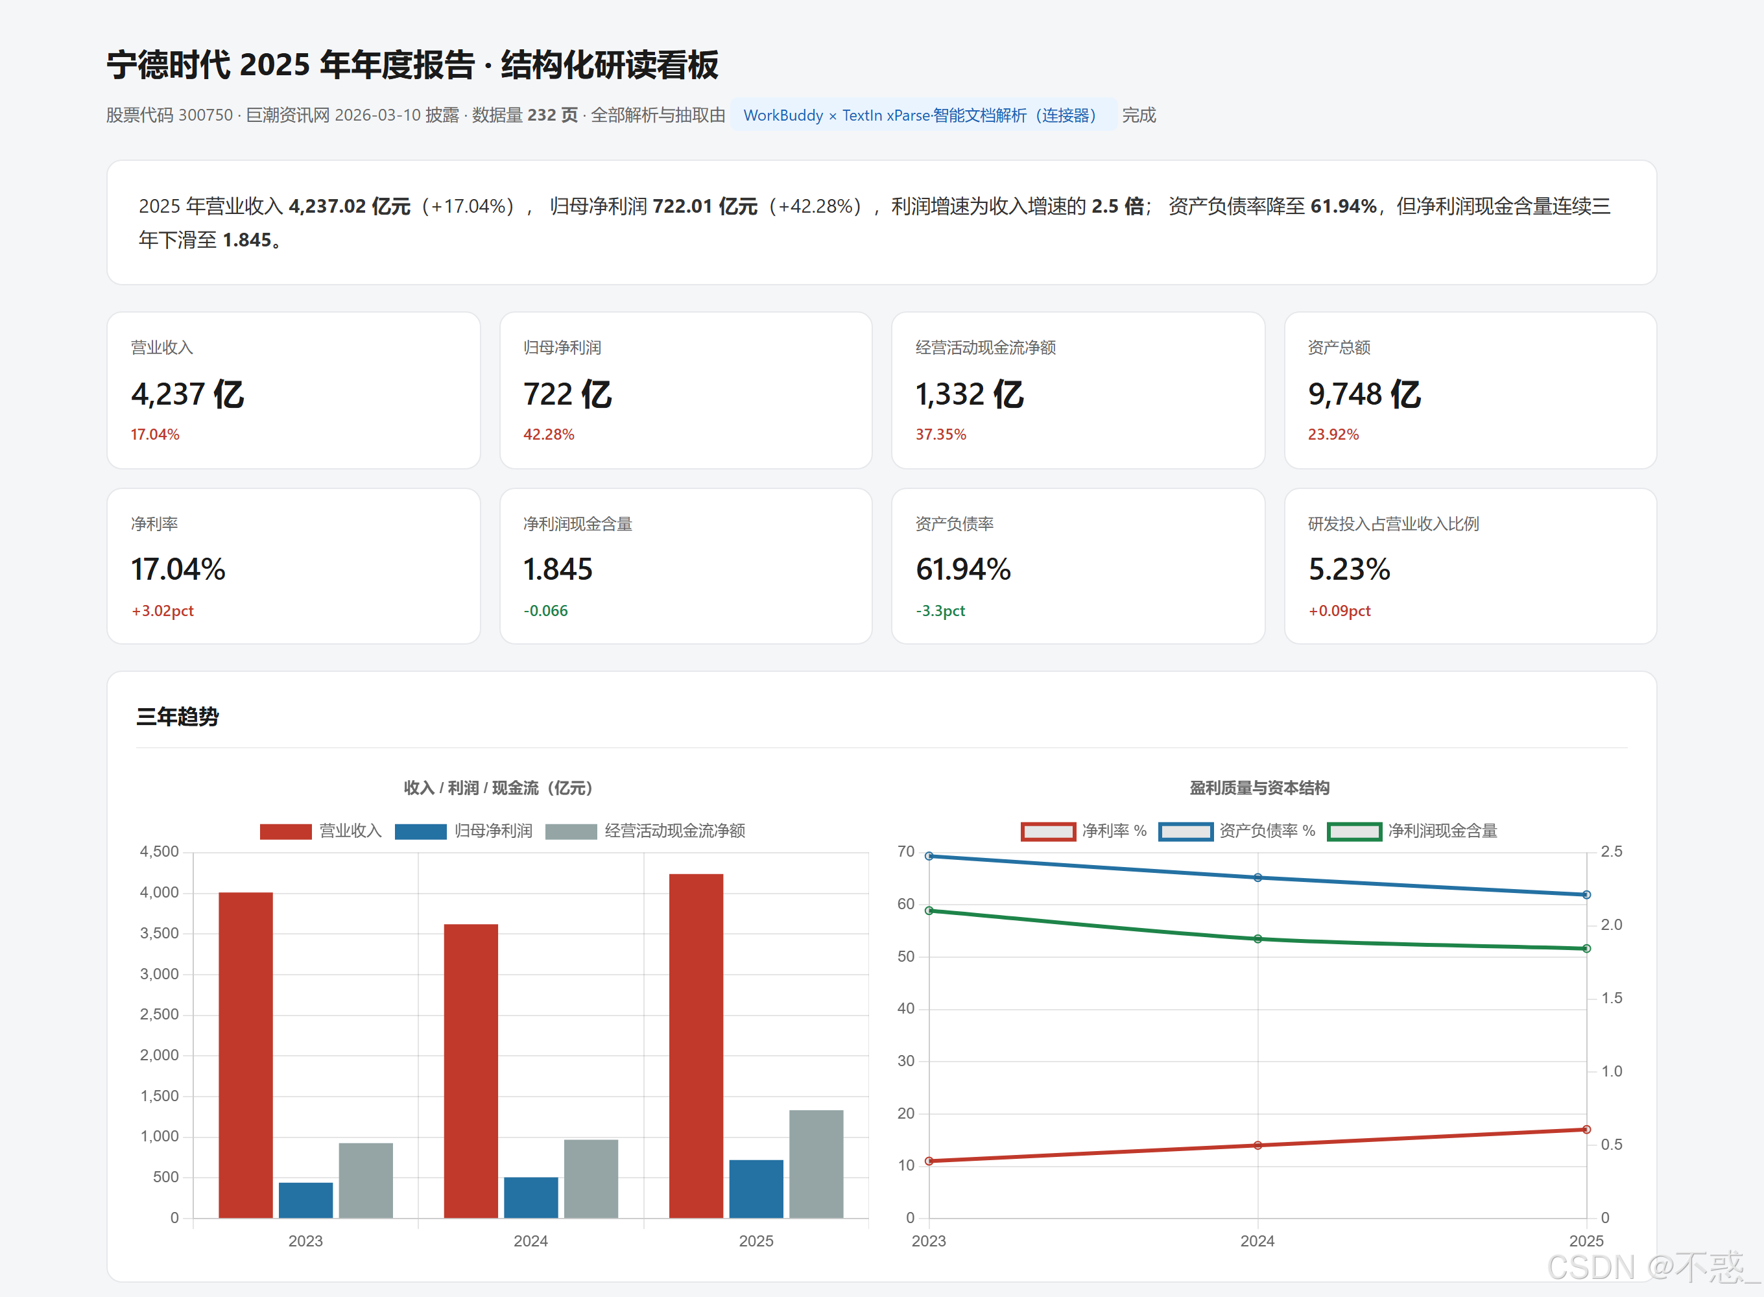
Task: Click the 研发投入占营业收入比例 5.23% card
Action: pyautogui.click(x=1470, y=566)
